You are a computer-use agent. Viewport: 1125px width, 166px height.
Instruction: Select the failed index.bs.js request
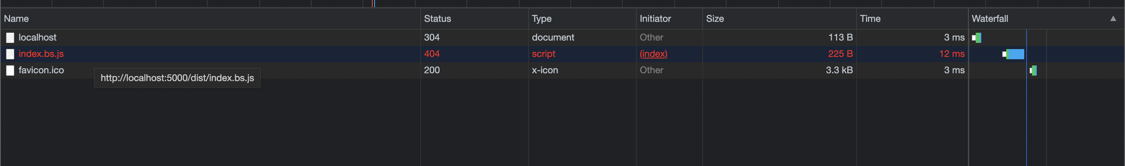click(562, 54)
